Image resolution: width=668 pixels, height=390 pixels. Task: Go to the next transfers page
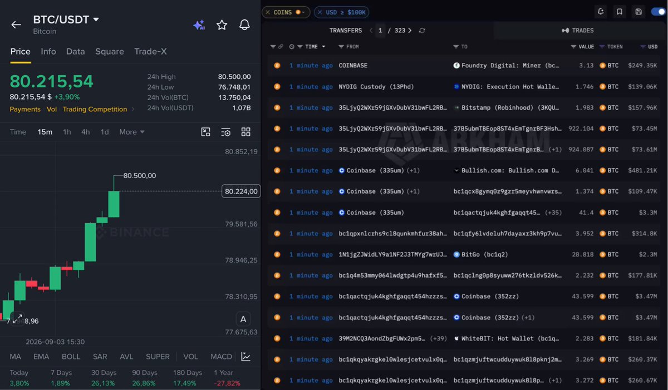(x=410, y=31)
